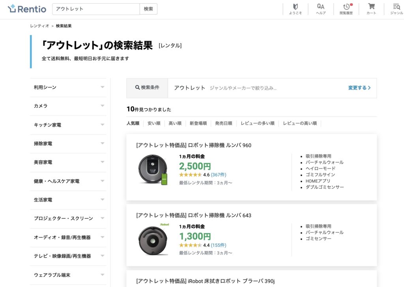Open the ようこそ welcome icon
Image resolution: width=404 pixels, height=287 pixels.
pyautogui.click(x=295, y=9)
